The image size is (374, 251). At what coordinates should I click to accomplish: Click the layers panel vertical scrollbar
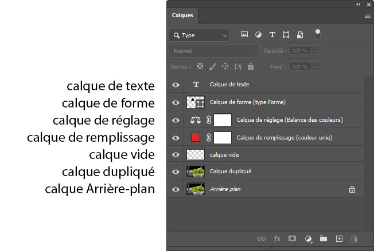(369, 154)
